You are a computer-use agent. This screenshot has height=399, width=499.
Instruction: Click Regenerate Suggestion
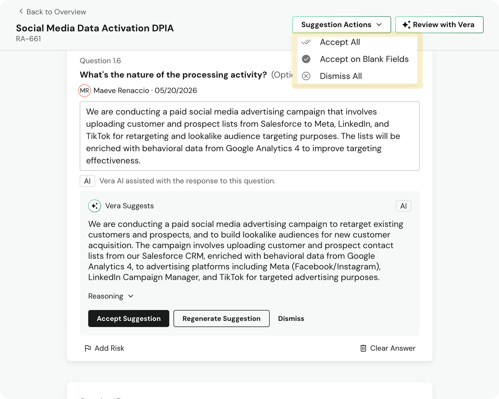click(x=221, y=319)
